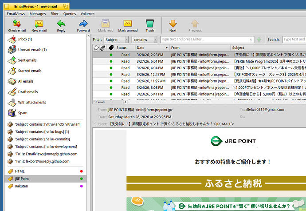Image resolution: width=306 pixels, height=211 pixels.
Task: Select the email dated 3/27/26, 6:01 PM
Action: coord(199,61)
